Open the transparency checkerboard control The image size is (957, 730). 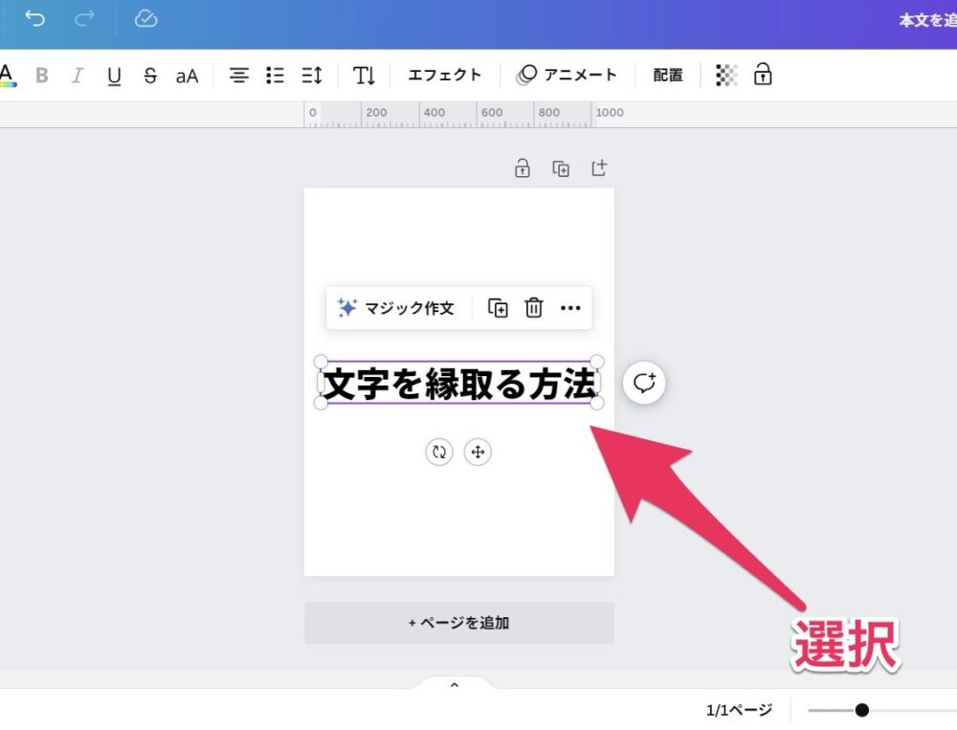click(x=726, y=76)
